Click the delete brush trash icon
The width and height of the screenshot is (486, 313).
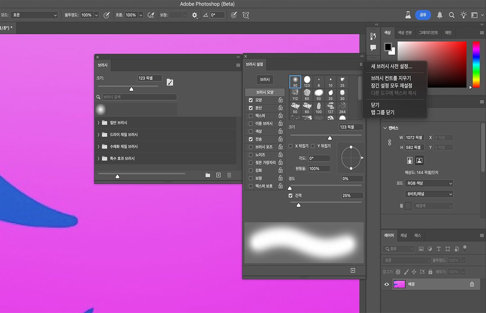(229, 175)
